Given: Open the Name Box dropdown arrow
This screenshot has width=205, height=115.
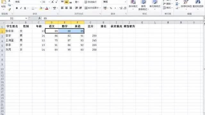Looking at the screenshot, I should 26,19.
